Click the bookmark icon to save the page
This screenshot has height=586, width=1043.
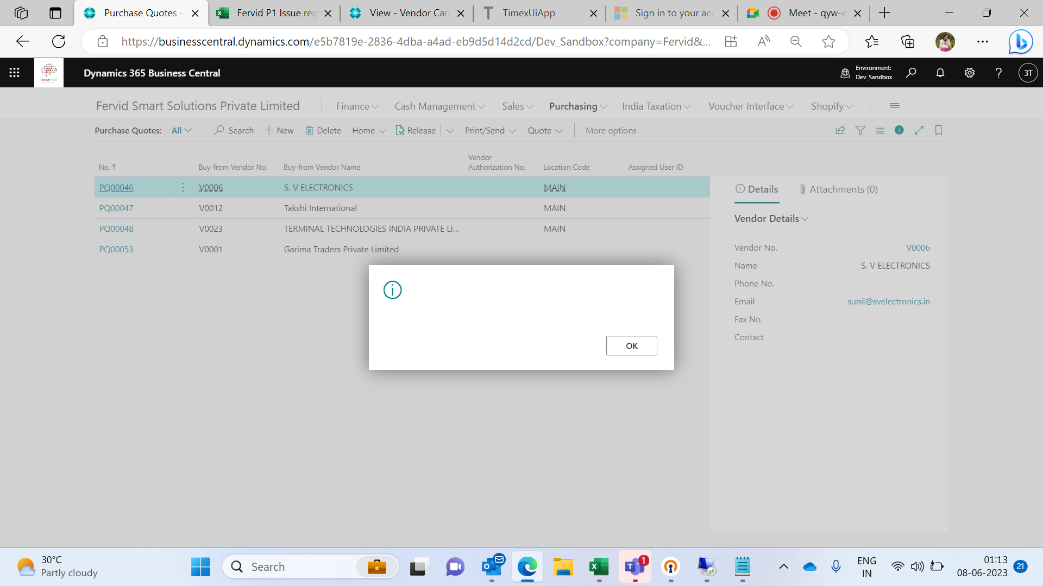pyautogui.click(x=939, y=130)
